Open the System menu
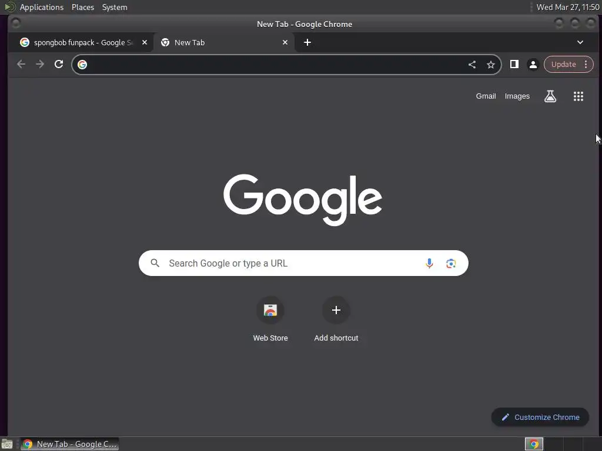Image resolution: width=602 pixels, height=451 pixels. tap(115, 7)
